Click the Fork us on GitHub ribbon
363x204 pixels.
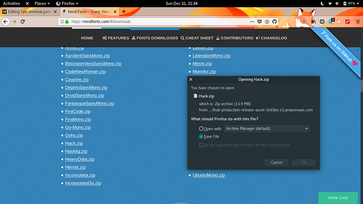point(338,49)
